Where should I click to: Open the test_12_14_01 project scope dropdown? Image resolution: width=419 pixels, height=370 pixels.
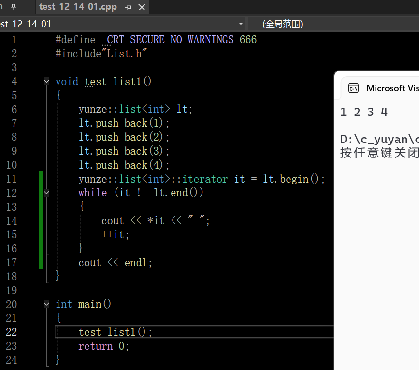[241, 24]
